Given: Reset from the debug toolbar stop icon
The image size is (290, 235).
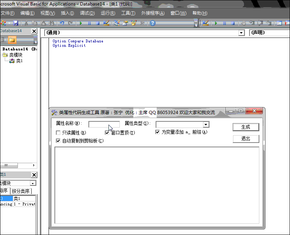Looking at the screenshot, I should pyautogui.click(x=233, y=23).
